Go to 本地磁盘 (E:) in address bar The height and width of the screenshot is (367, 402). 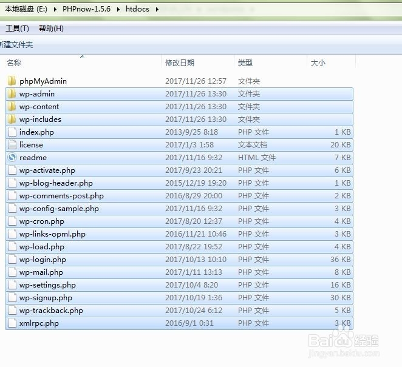pos(26,9)
